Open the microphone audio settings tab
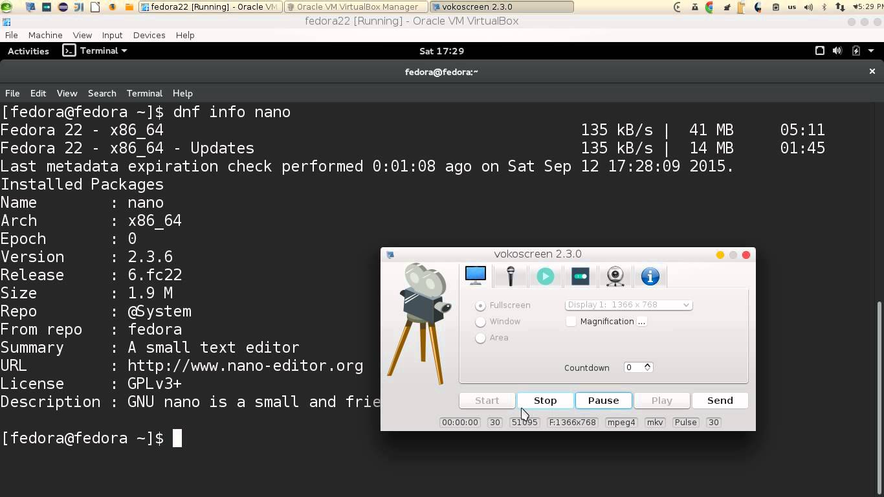The image size is (884, 497). [510, 276]
